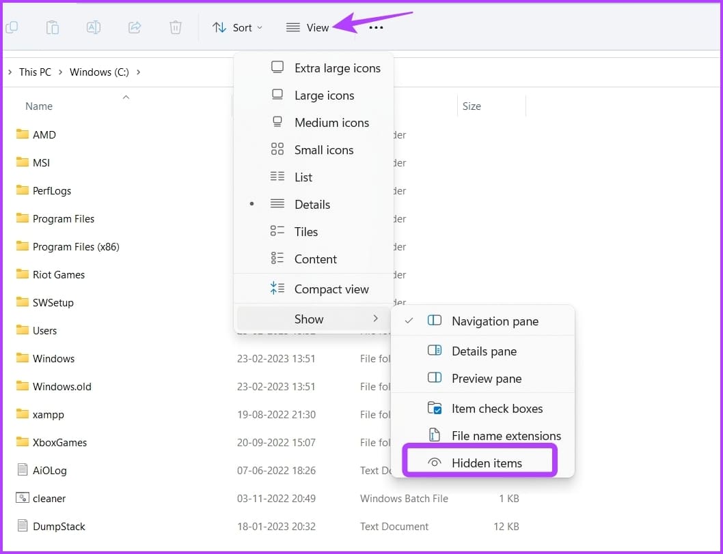Select the Program Files folder
This screenshot has width=723, height=554.
[x=55, y=219]
